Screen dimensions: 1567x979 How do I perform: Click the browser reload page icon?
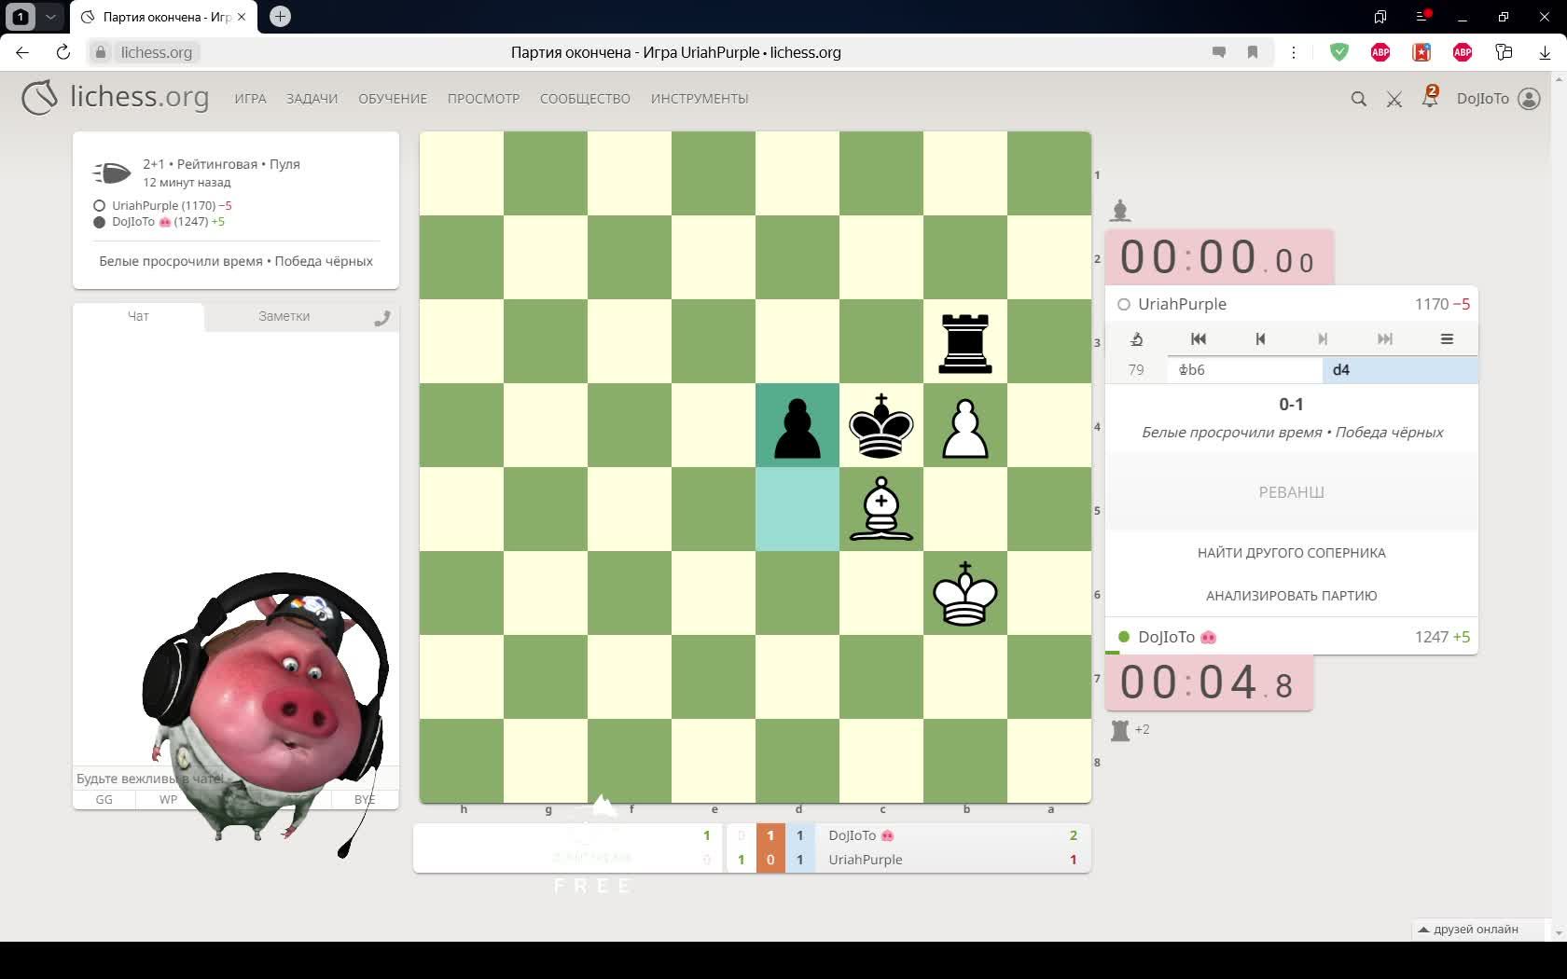63,52
